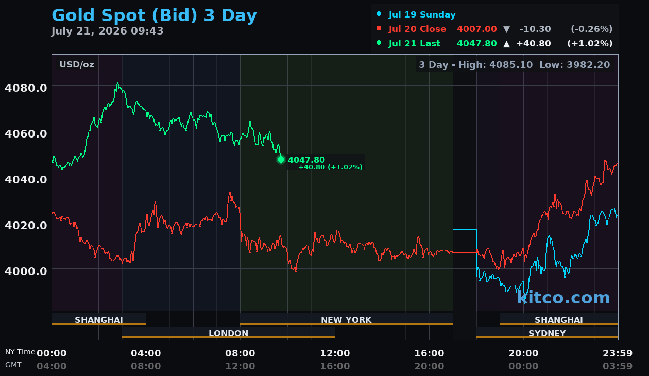
Task: Click the red Jul 20 legend dot
Action: point(379,29)
